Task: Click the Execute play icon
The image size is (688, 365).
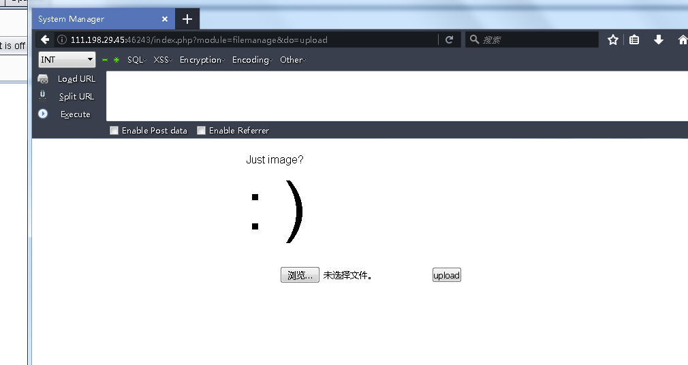Action: click(x=42, y=114)
